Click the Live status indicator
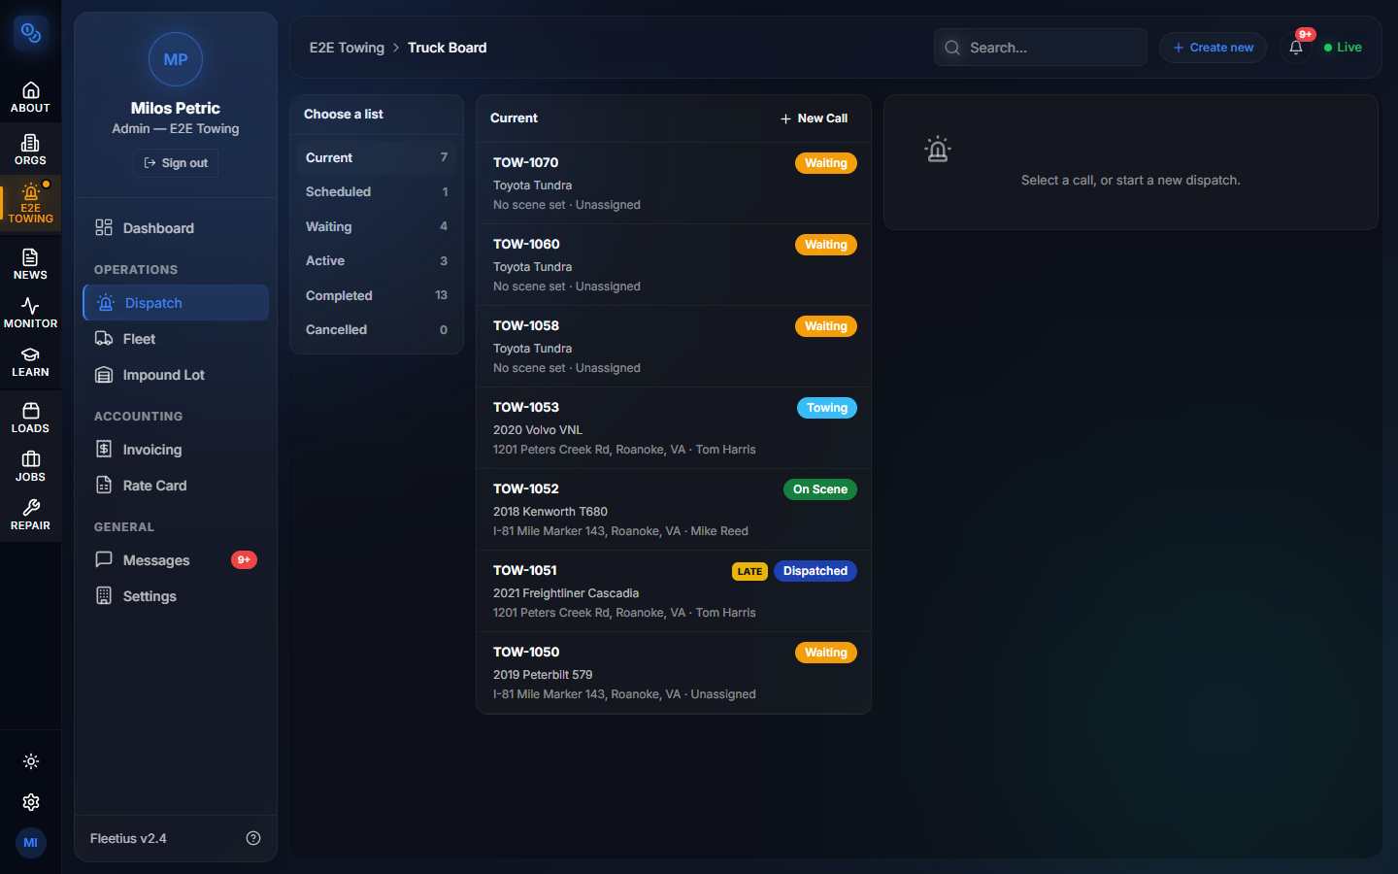1398x874 pixels. pos(1343,47)
